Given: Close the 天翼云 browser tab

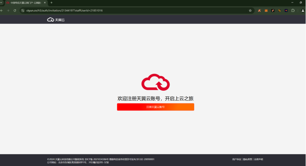Looking at the screenshot, I should [45, 3].
